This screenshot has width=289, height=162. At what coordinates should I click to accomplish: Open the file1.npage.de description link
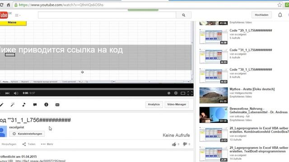click(41, 161)
